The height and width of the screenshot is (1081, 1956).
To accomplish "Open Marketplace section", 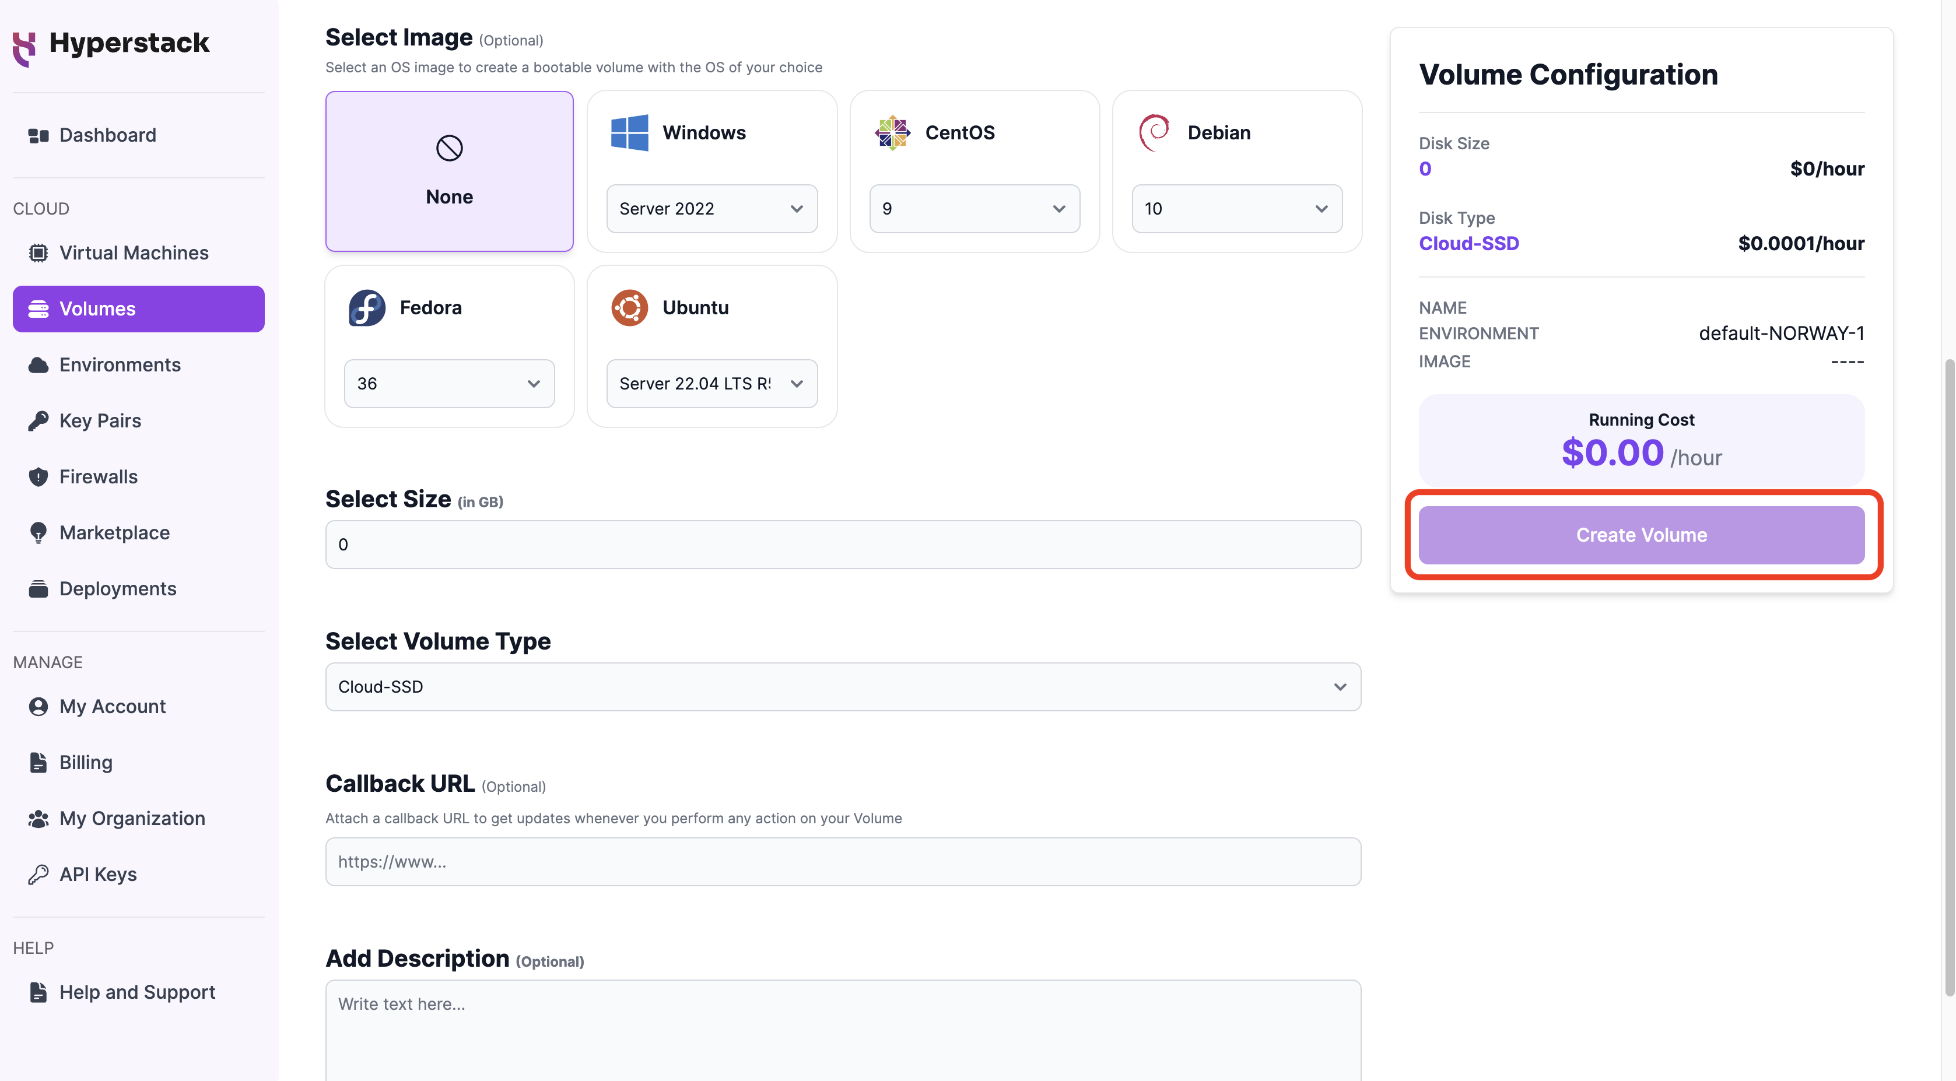I will [114, 532].
